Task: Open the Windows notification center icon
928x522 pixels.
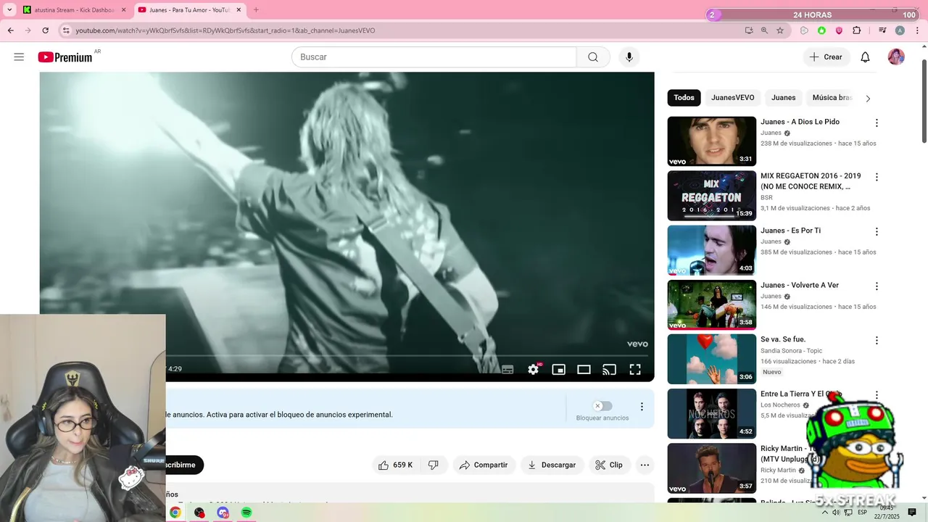Action: point(912,513)
